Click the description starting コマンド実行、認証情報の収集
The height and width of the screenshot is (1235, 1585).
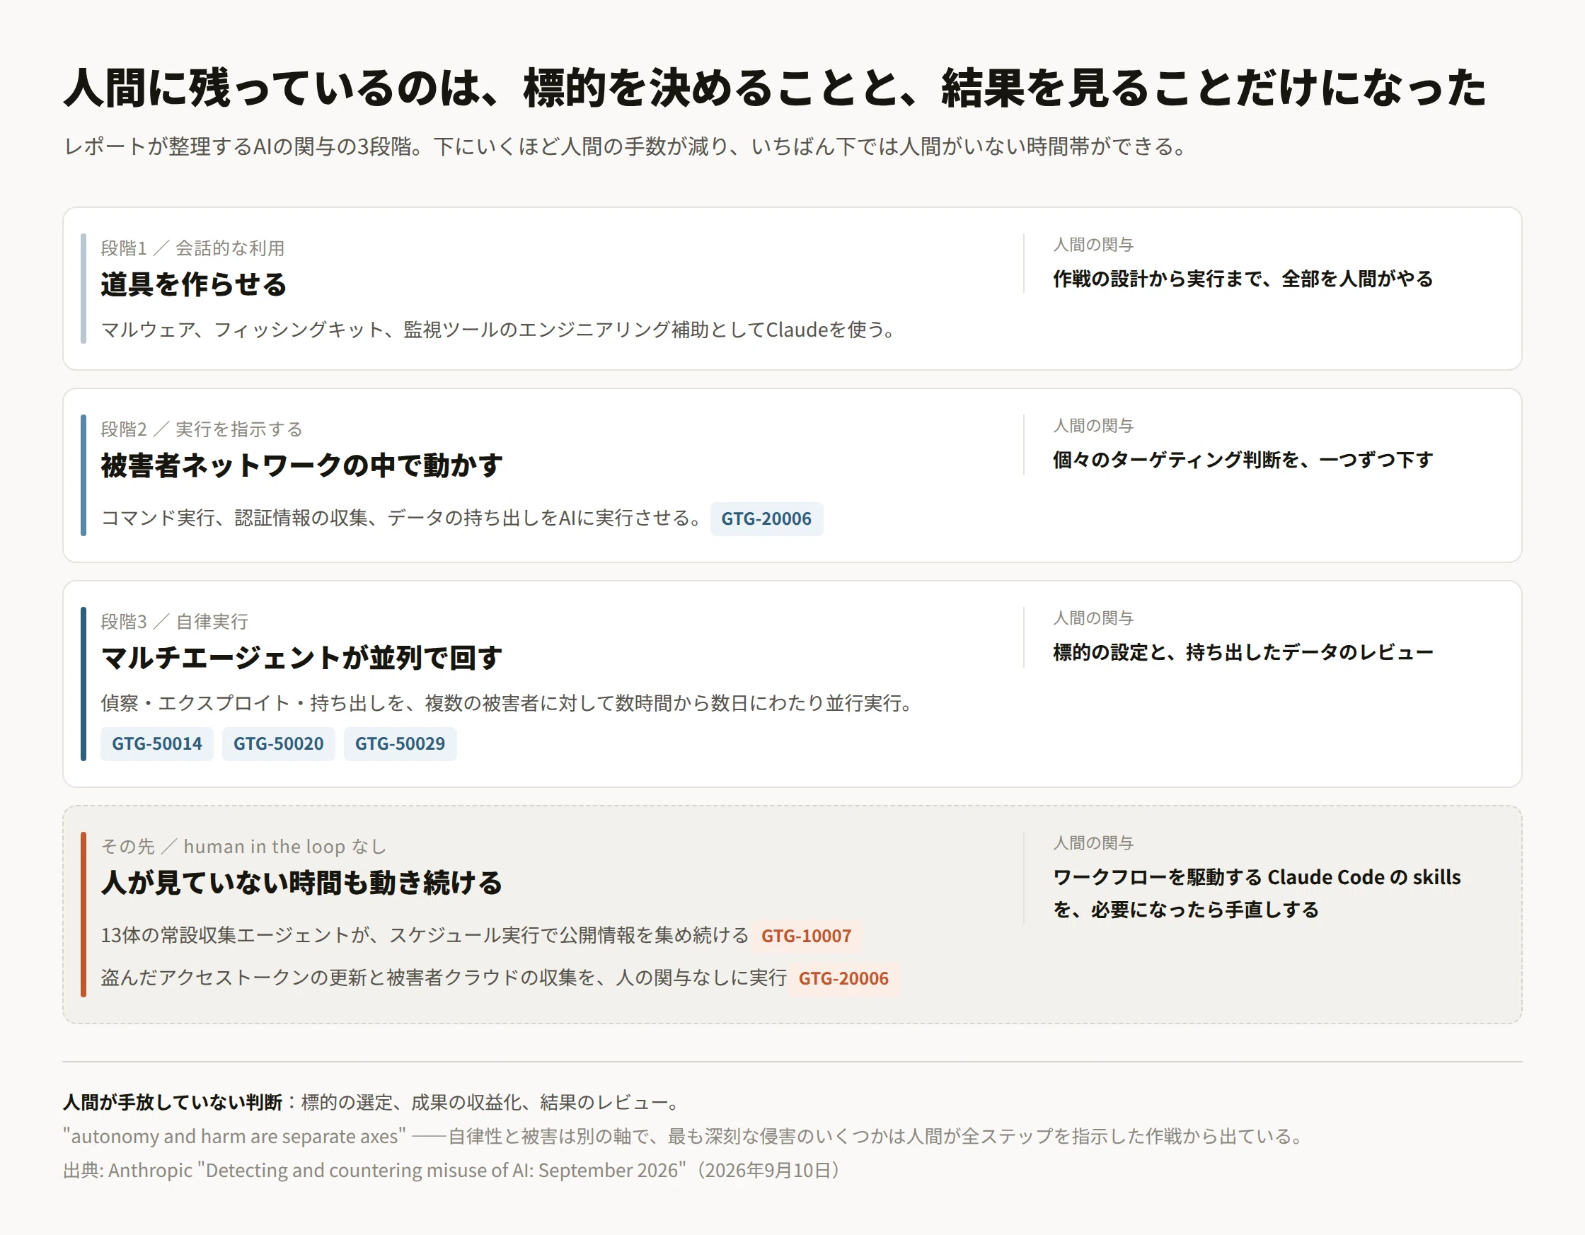click(x=401, y=518)
